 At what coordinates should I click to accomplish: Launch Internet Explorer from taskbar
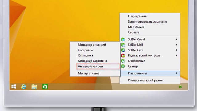tap(23, 87)
